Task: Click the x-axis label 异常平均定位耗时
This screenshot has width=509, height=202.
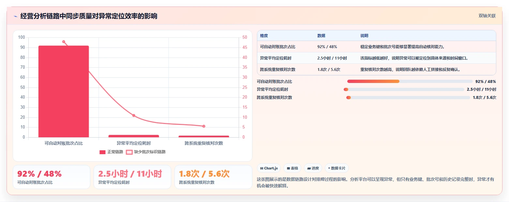Action: click(x=134, y=143)
